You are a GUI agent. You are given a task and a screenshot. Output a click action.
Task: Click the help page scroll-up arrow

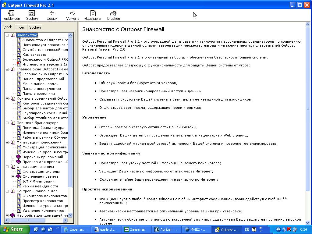pyautogui.click(x=307, y=25)
